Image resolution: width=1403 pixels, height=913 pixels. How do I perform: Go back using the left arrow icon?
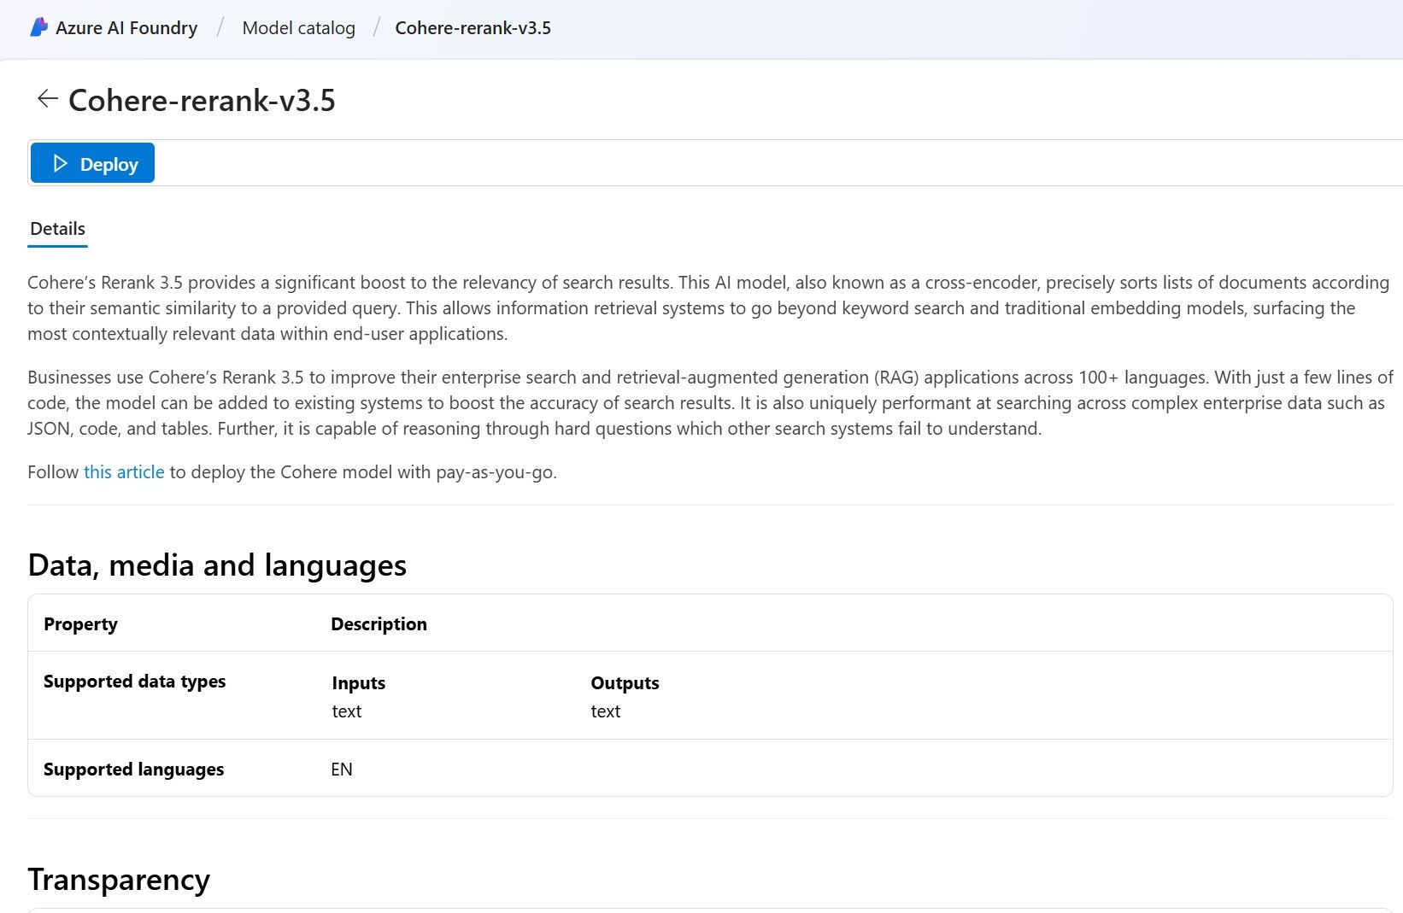coord(47,99)
